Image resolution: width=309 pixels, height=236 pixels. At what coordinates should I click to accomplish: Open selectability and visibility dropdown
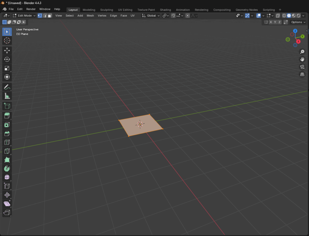pos(239,16)
